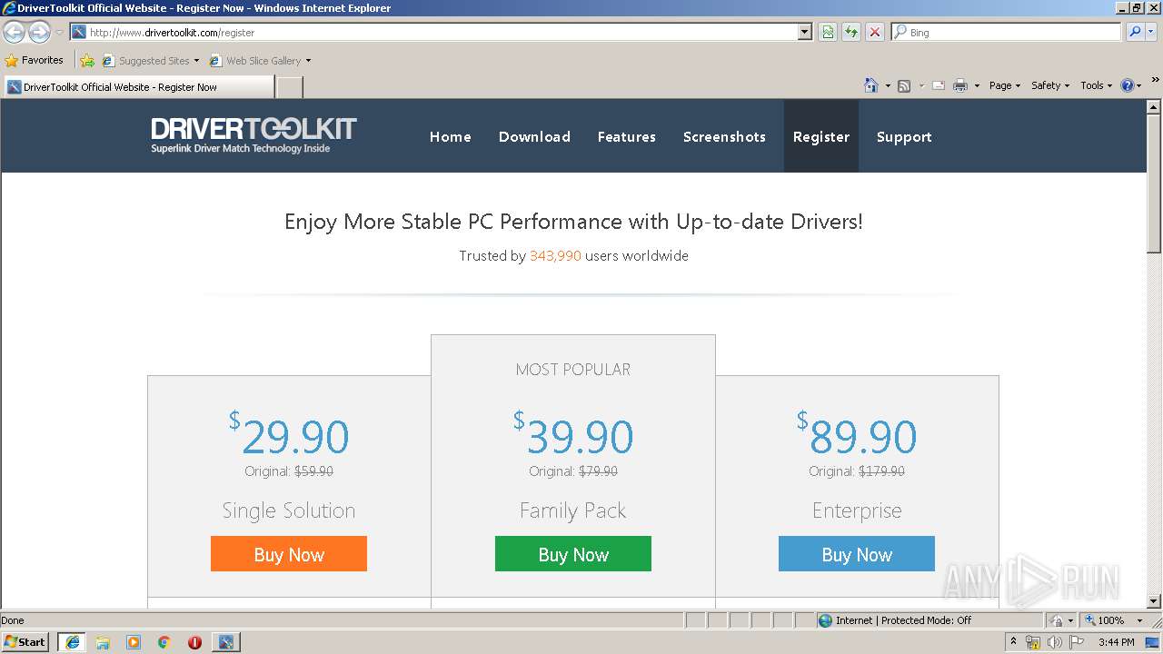The width and height of the screenshot is (1163, 654).
Task: Click the Action Center flag tray icon
Action: point(1076,642)
